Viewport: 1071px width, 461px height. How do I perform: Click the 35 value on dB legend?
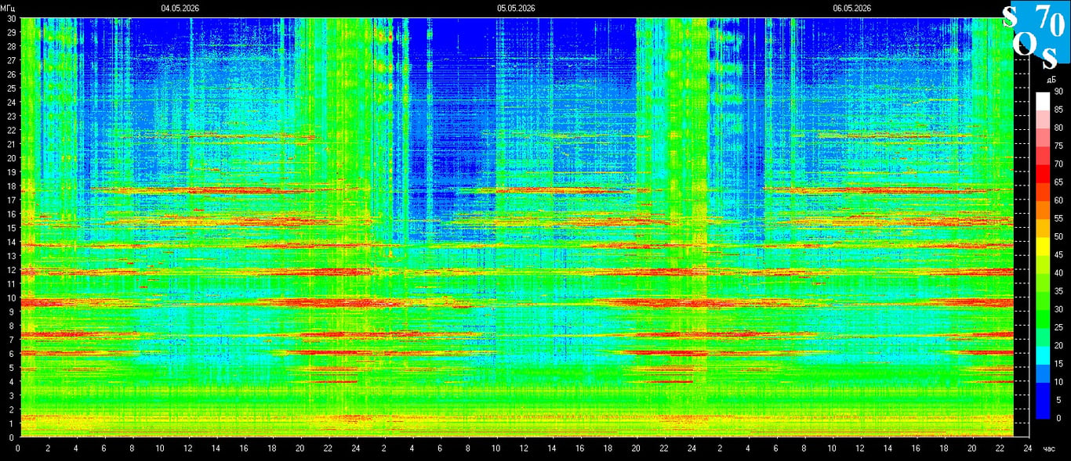tap(1058, 291)
